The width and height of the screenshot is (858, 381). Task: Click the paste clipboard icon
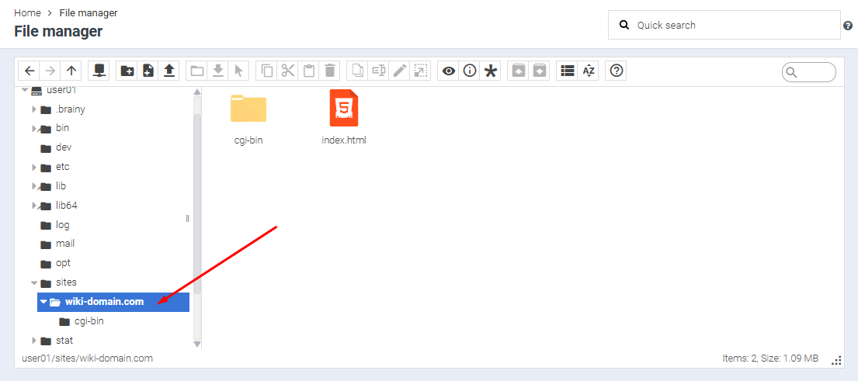click(x=308, y=71)
